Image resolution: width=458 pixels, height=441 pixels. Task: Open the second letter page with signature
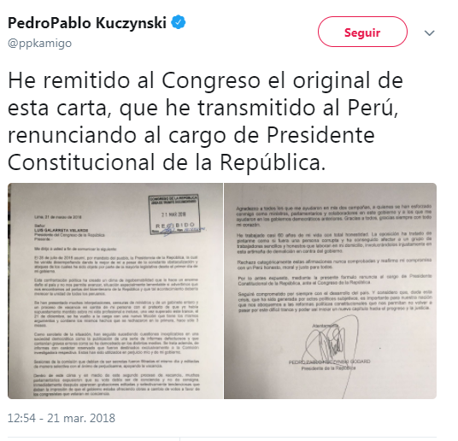pos(330,291)
